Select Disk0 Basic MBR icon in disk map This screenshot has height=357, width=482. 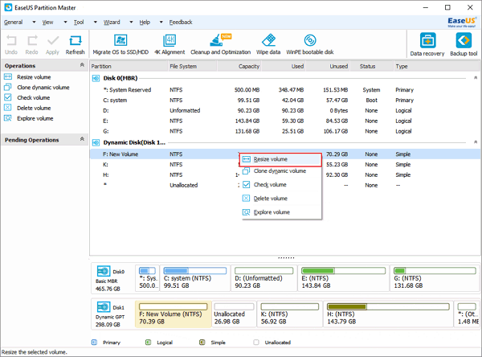pos(104,271)
